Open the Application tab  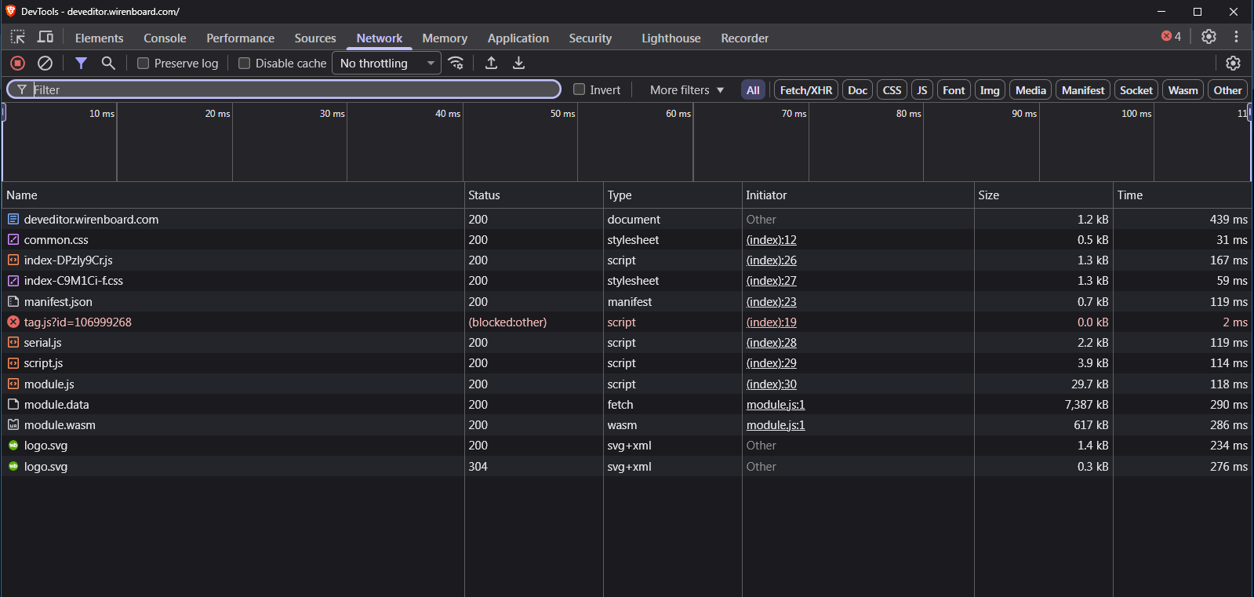point(518,38)
